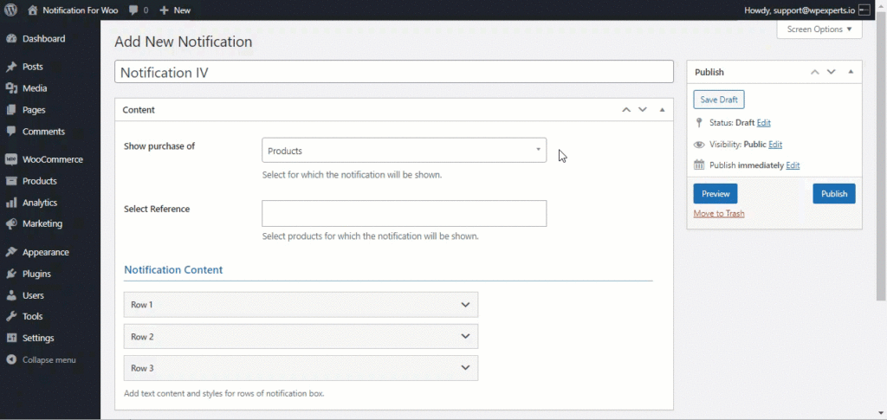Click the Pages icon in sidebar

click(x=11, y=110)
